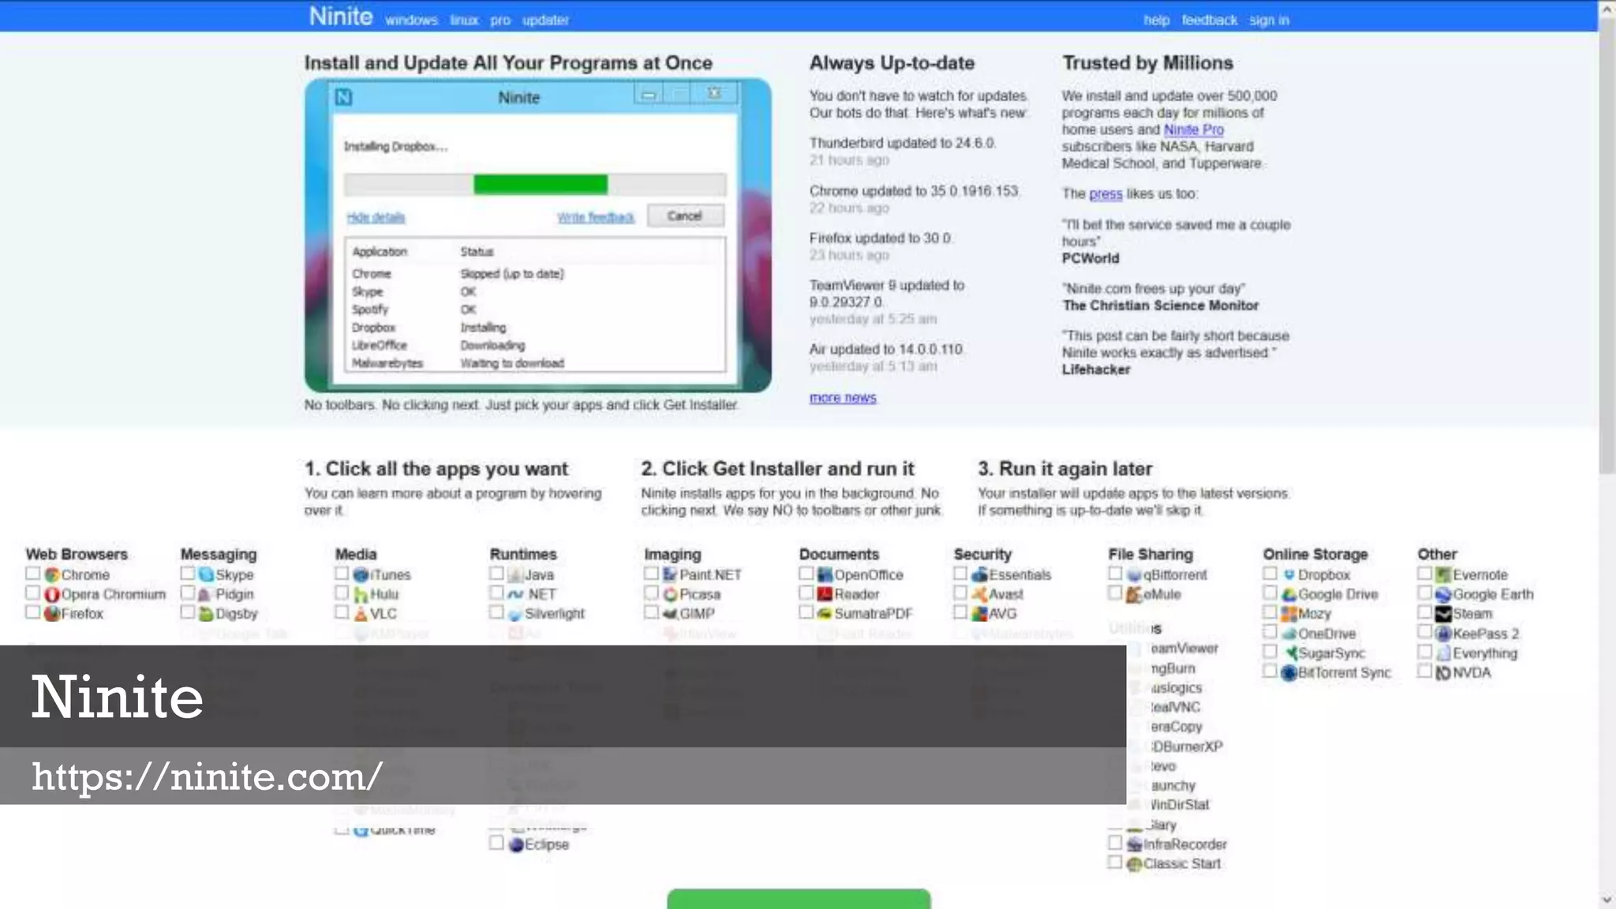Enable the Google Drive checkbox
This screenshot has height=909, width=1616.
(x=1270, y=593)
